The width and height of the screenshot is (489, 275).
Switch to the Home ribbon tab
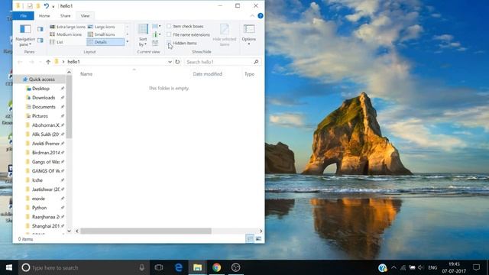44,16
